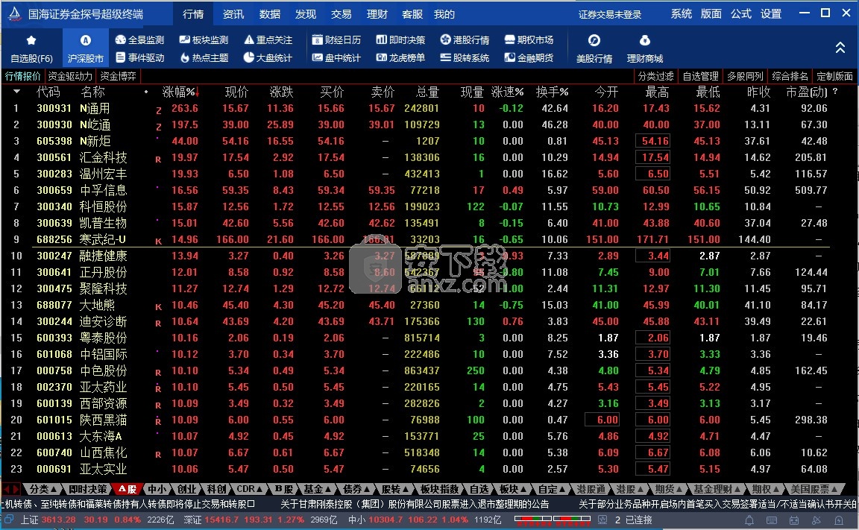Switch to 资金博弈 tab
Screen dimensions: 859x530
pos(118,76)
